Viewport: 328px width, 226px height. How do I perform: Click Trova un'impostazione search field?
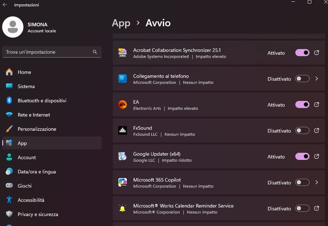click(52, 52)
